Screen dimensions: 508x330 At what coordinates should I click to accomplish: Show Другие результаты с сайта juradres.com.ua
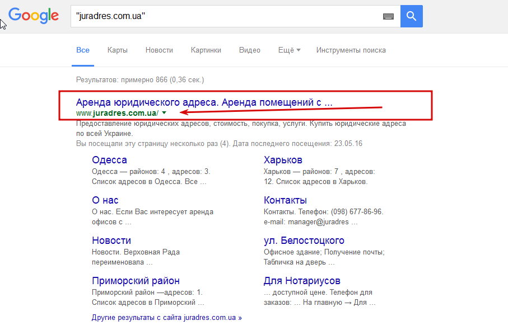[166, 317]
